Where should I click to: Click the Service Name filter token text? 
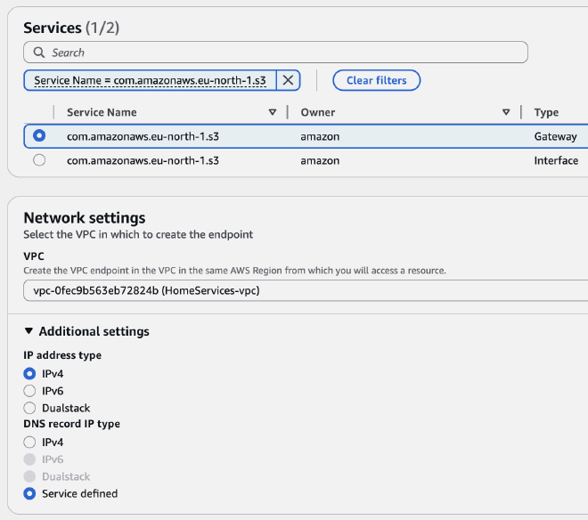pos(150,80)
